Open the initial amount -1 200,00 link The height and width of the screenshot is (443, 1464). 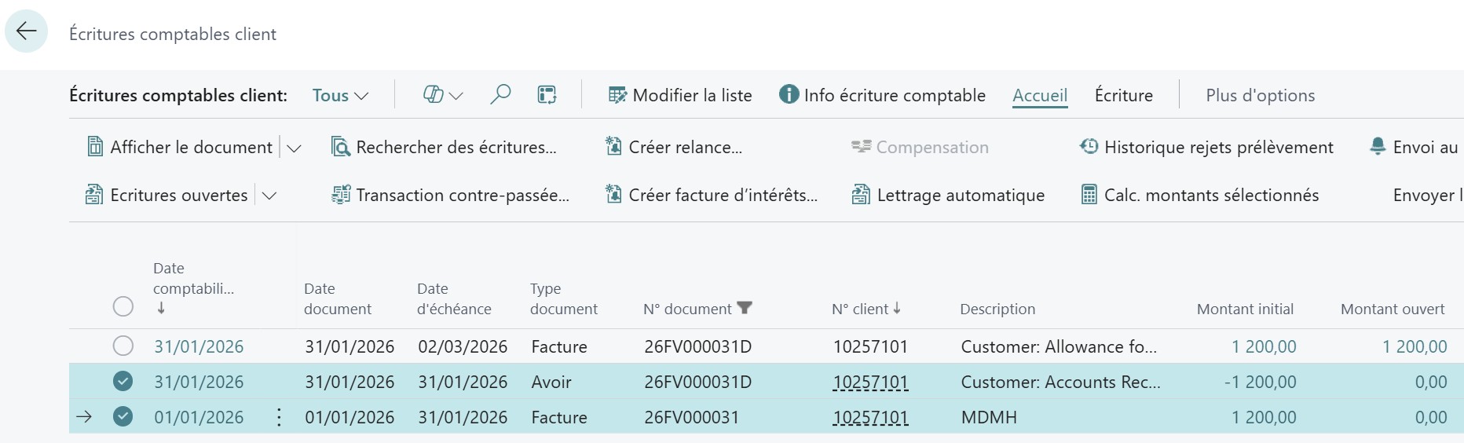point(1260,382)
